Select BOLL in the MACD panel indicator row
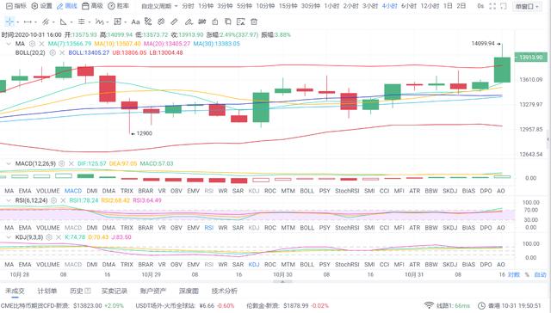 pyautogui.click(x=306, y=191)
